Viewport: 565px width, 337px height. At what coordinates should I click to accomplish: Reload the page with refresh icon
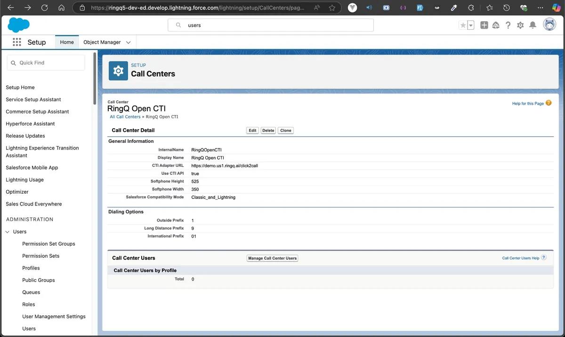(x=44, y=8)
